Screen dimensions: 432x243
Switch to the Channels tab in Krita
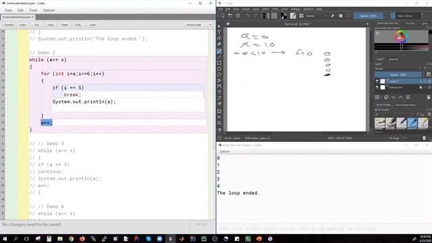394,59
